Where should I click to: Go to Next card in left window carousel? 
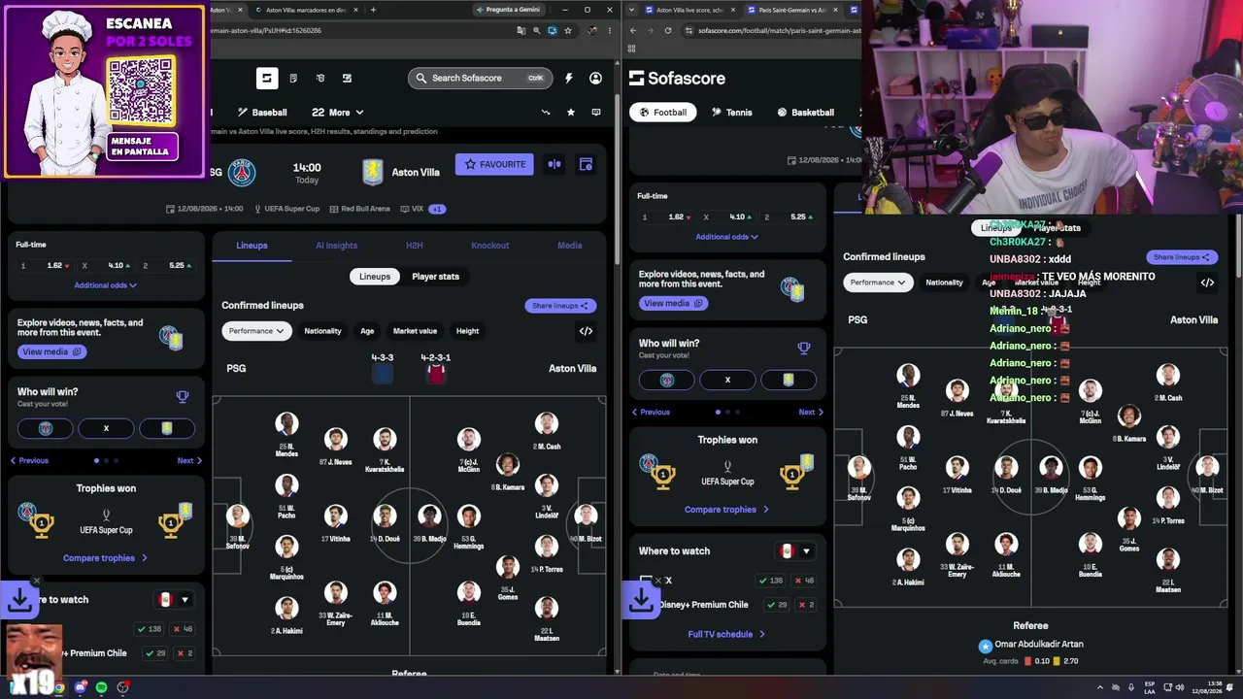coord(189,461)
